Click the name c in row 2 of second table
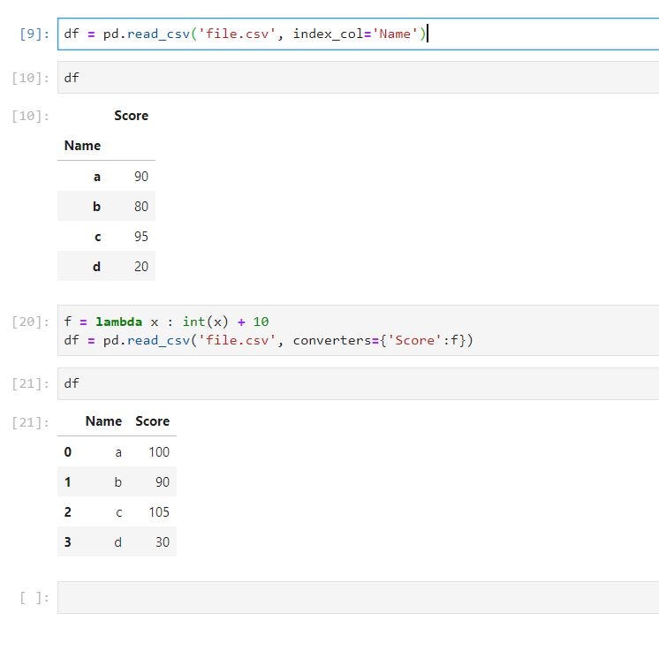 point(119,512)
